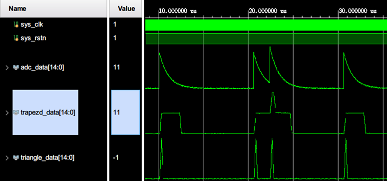This screenshot has width=387, height=181.
Task: Click the trapezd_data bus icon
Action: [16, 112]
